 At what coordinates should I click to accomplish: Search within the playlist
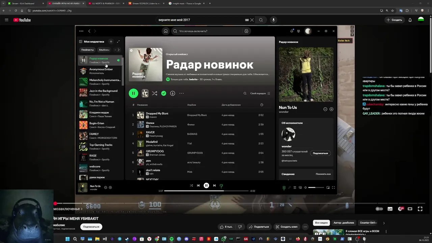point(245,93)
